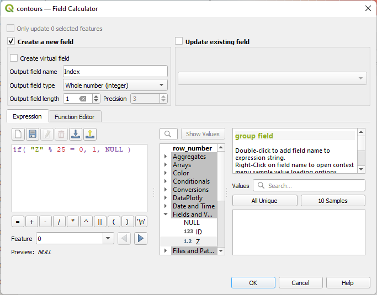Enable the Update existing field checkbox
The image size is (377, 295).
pyautogui.click(x=179, y=41)
